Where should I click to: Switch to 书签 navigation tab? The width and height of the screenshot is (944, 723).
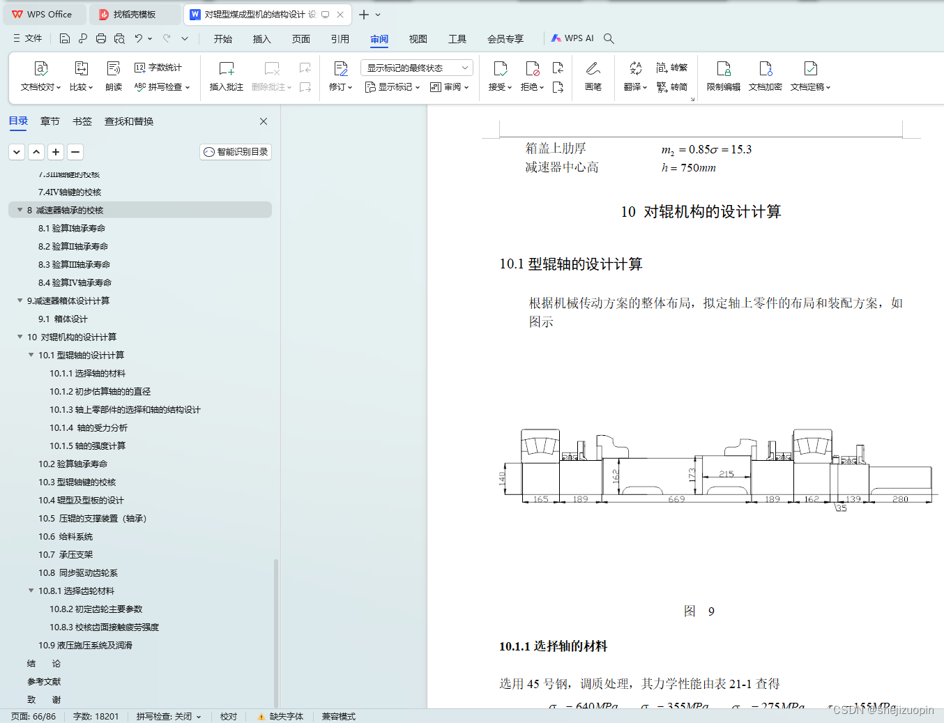pos(82,121)
